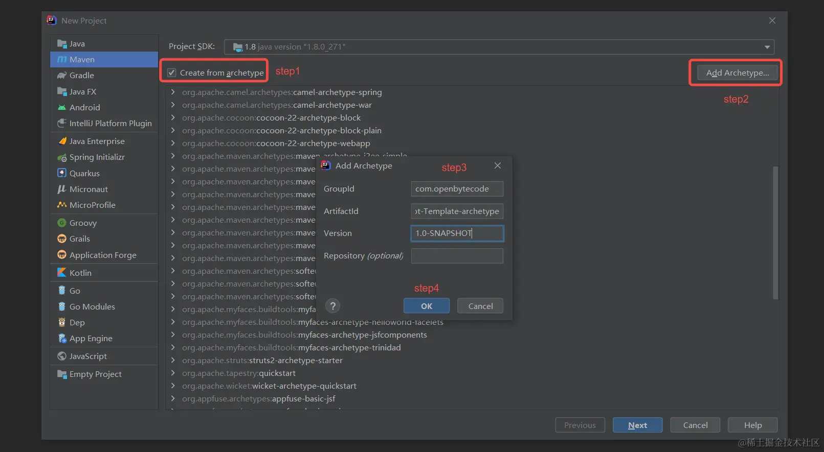Image resolution: width=824 pixels, height=452 pixels.
Task: Cancel the New Project wizard
Action: [695, 425]
